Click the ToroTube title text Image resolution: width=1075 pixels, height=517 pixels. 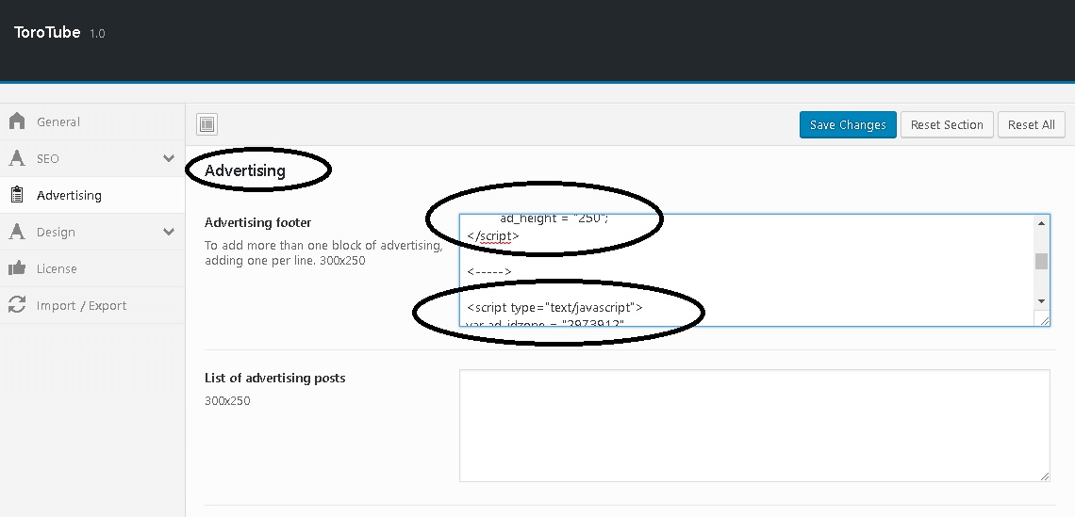coord(47,32)
